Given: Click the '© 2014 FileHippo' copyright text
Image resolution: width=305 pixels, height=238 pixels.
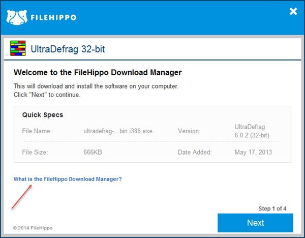Looking at the screenshot, I should pos(33,227).
